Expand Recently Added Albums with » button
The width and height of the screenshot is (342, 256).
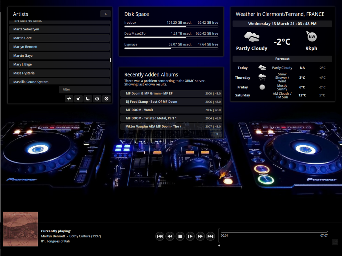click(217, 134)
